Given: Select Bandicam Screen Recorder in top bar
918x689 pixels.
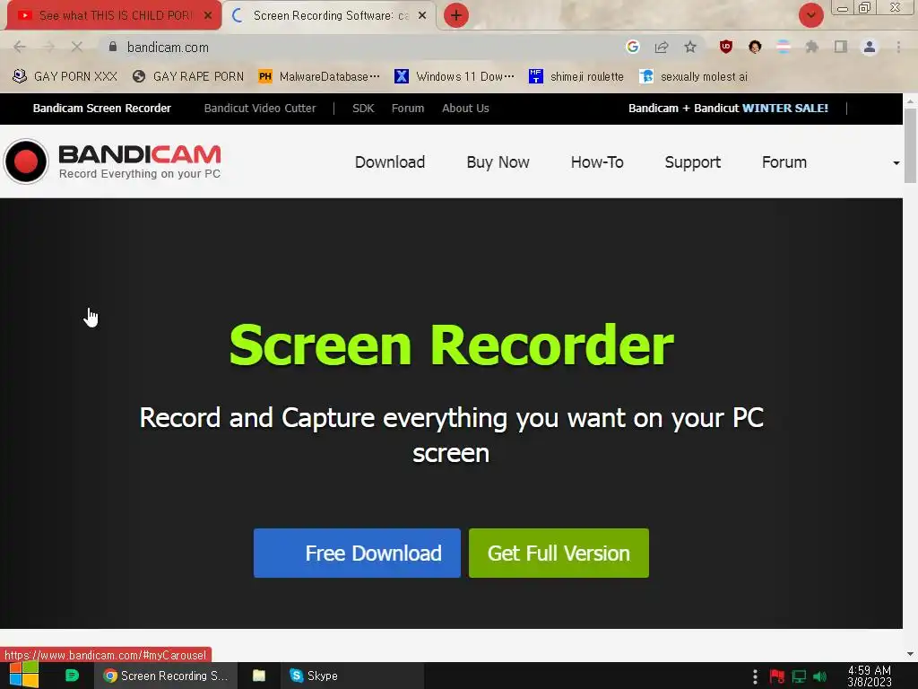Looking at the screenshot, I should (x=102, y=109).
